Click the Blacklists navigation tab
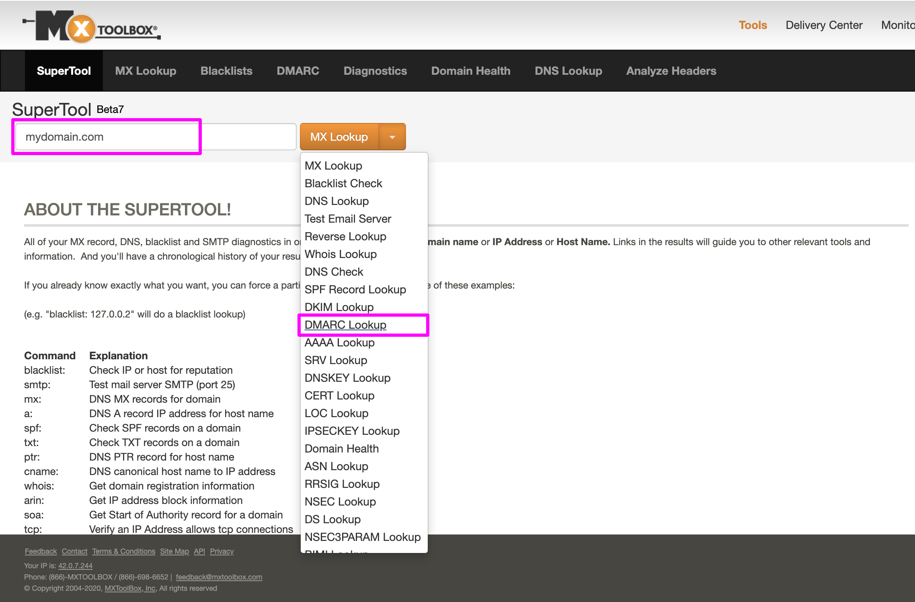The height and width of the screenshot is (602, 915). pos(225,70)
